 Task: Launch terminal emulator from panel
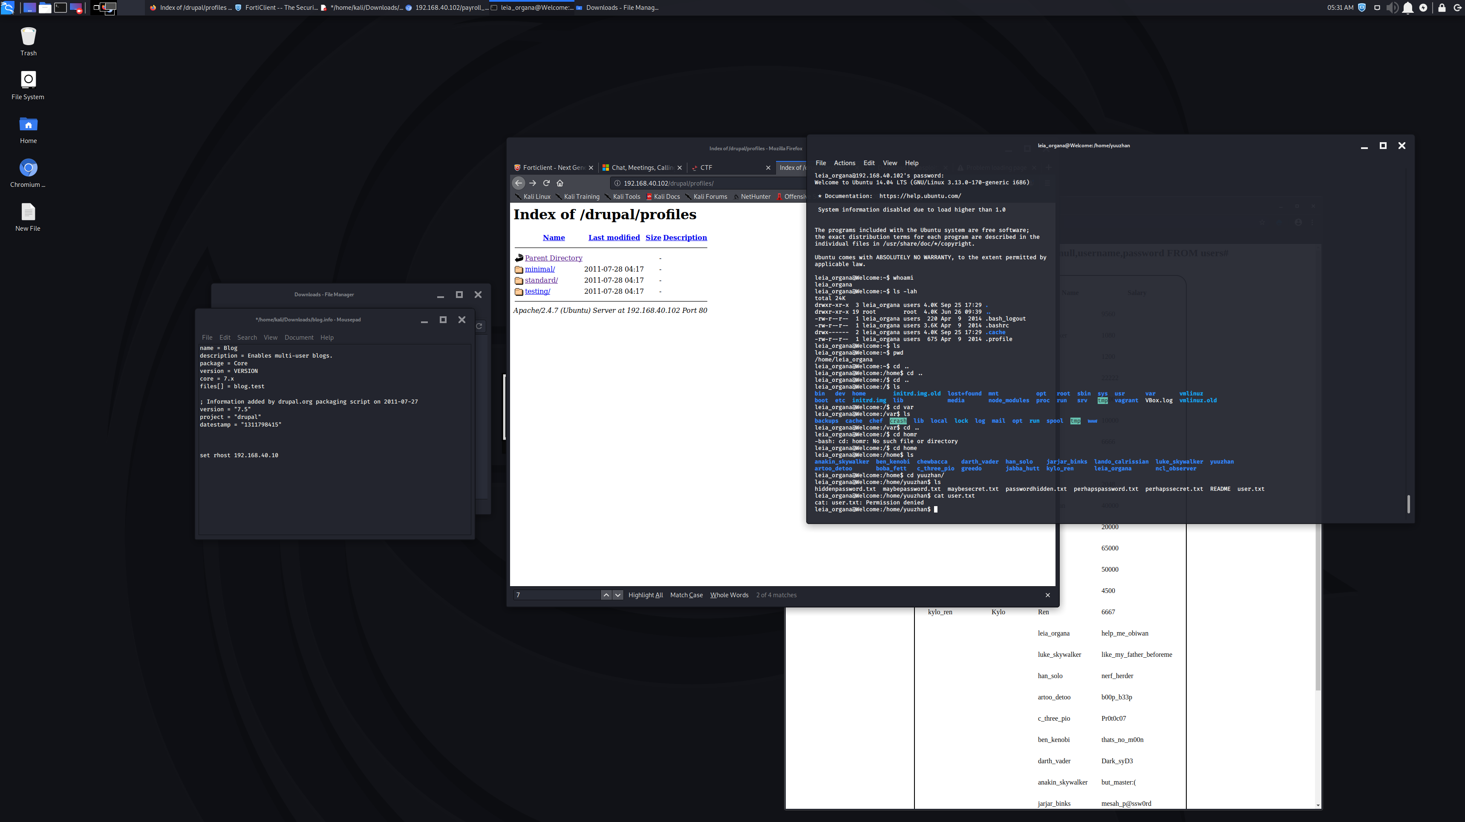[60, 8]
